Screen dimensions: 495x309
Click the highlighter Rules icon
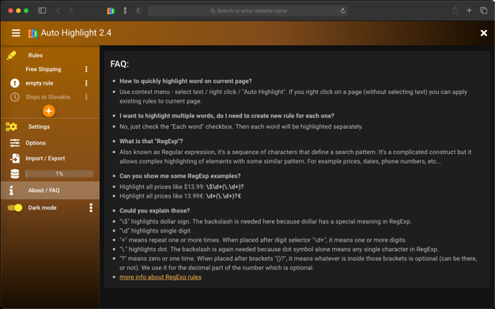pyautogui.click(x=11, y=55)
